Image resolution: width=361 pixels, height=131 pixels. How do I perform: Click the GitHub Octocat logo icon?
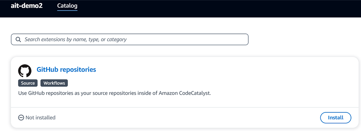pyautogui.click(x=25, y=71)
